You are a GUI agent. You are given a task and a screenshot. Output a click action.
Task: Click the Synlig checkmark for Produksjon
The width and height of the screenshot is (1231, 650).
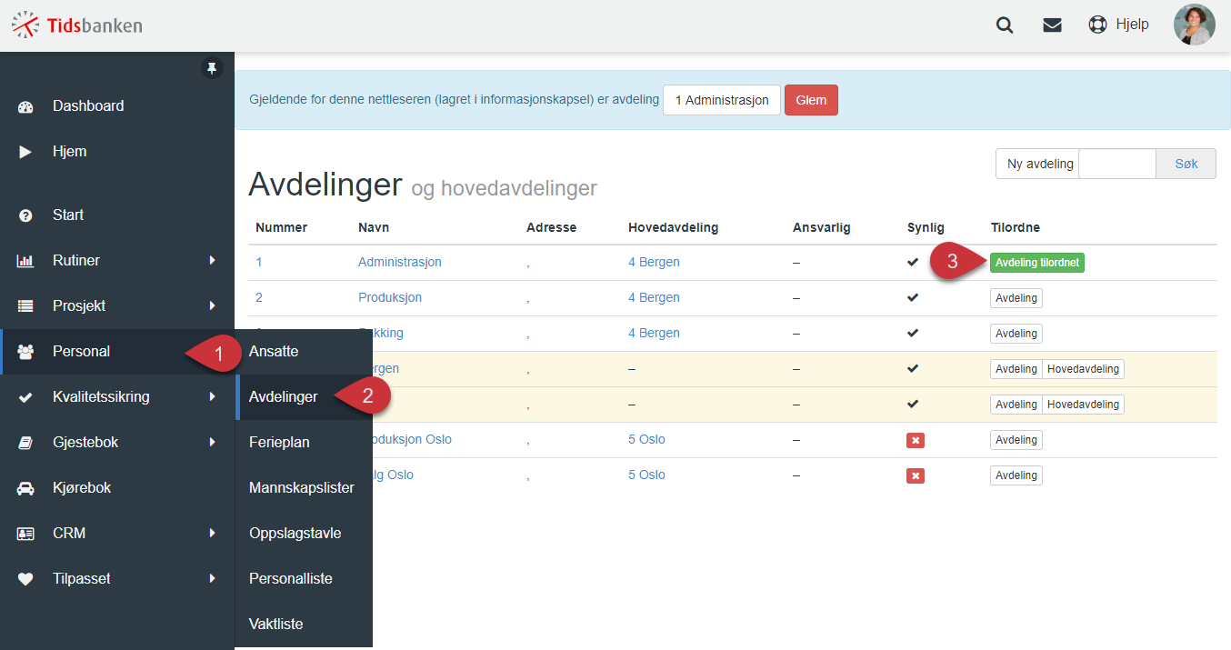pos(913,297)
